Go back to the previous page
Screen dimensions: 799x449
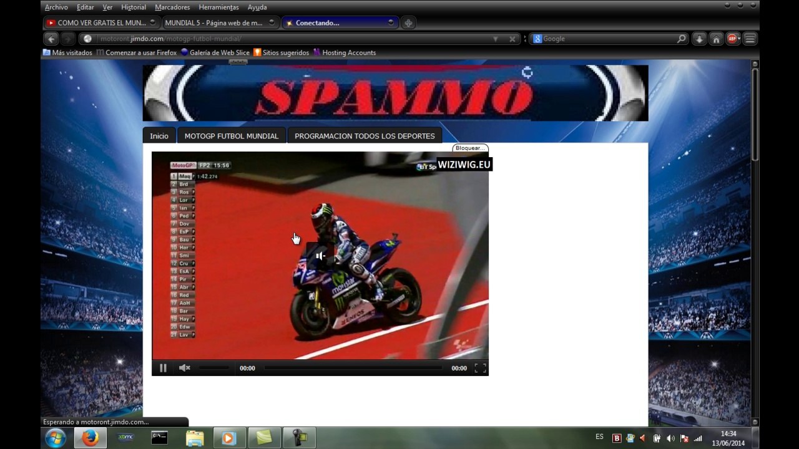click(52, 39)
